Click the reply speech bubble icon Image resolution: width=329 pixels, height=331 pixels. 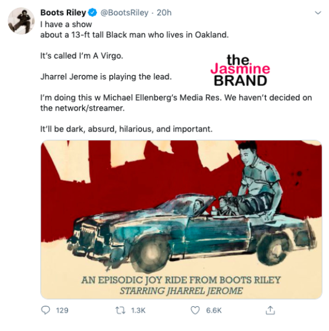46,310
